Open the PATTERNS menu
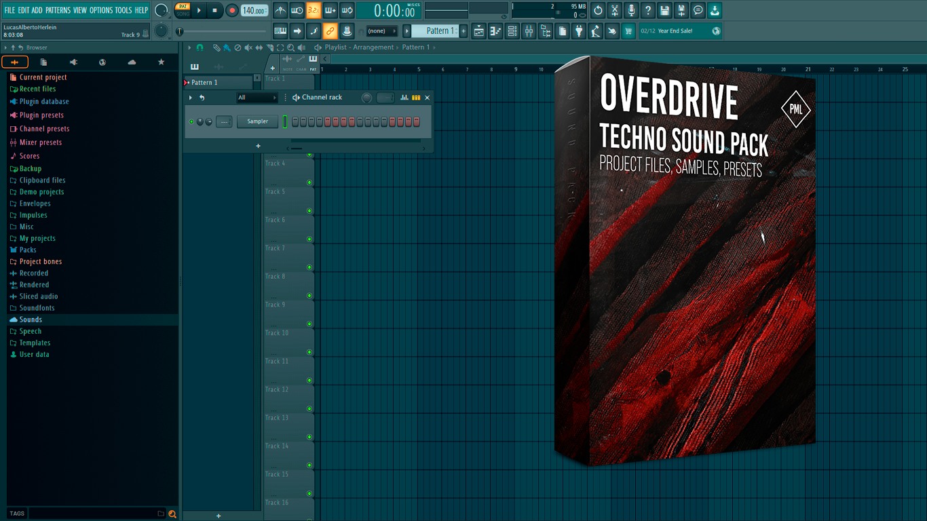 (x=58, y=10)
